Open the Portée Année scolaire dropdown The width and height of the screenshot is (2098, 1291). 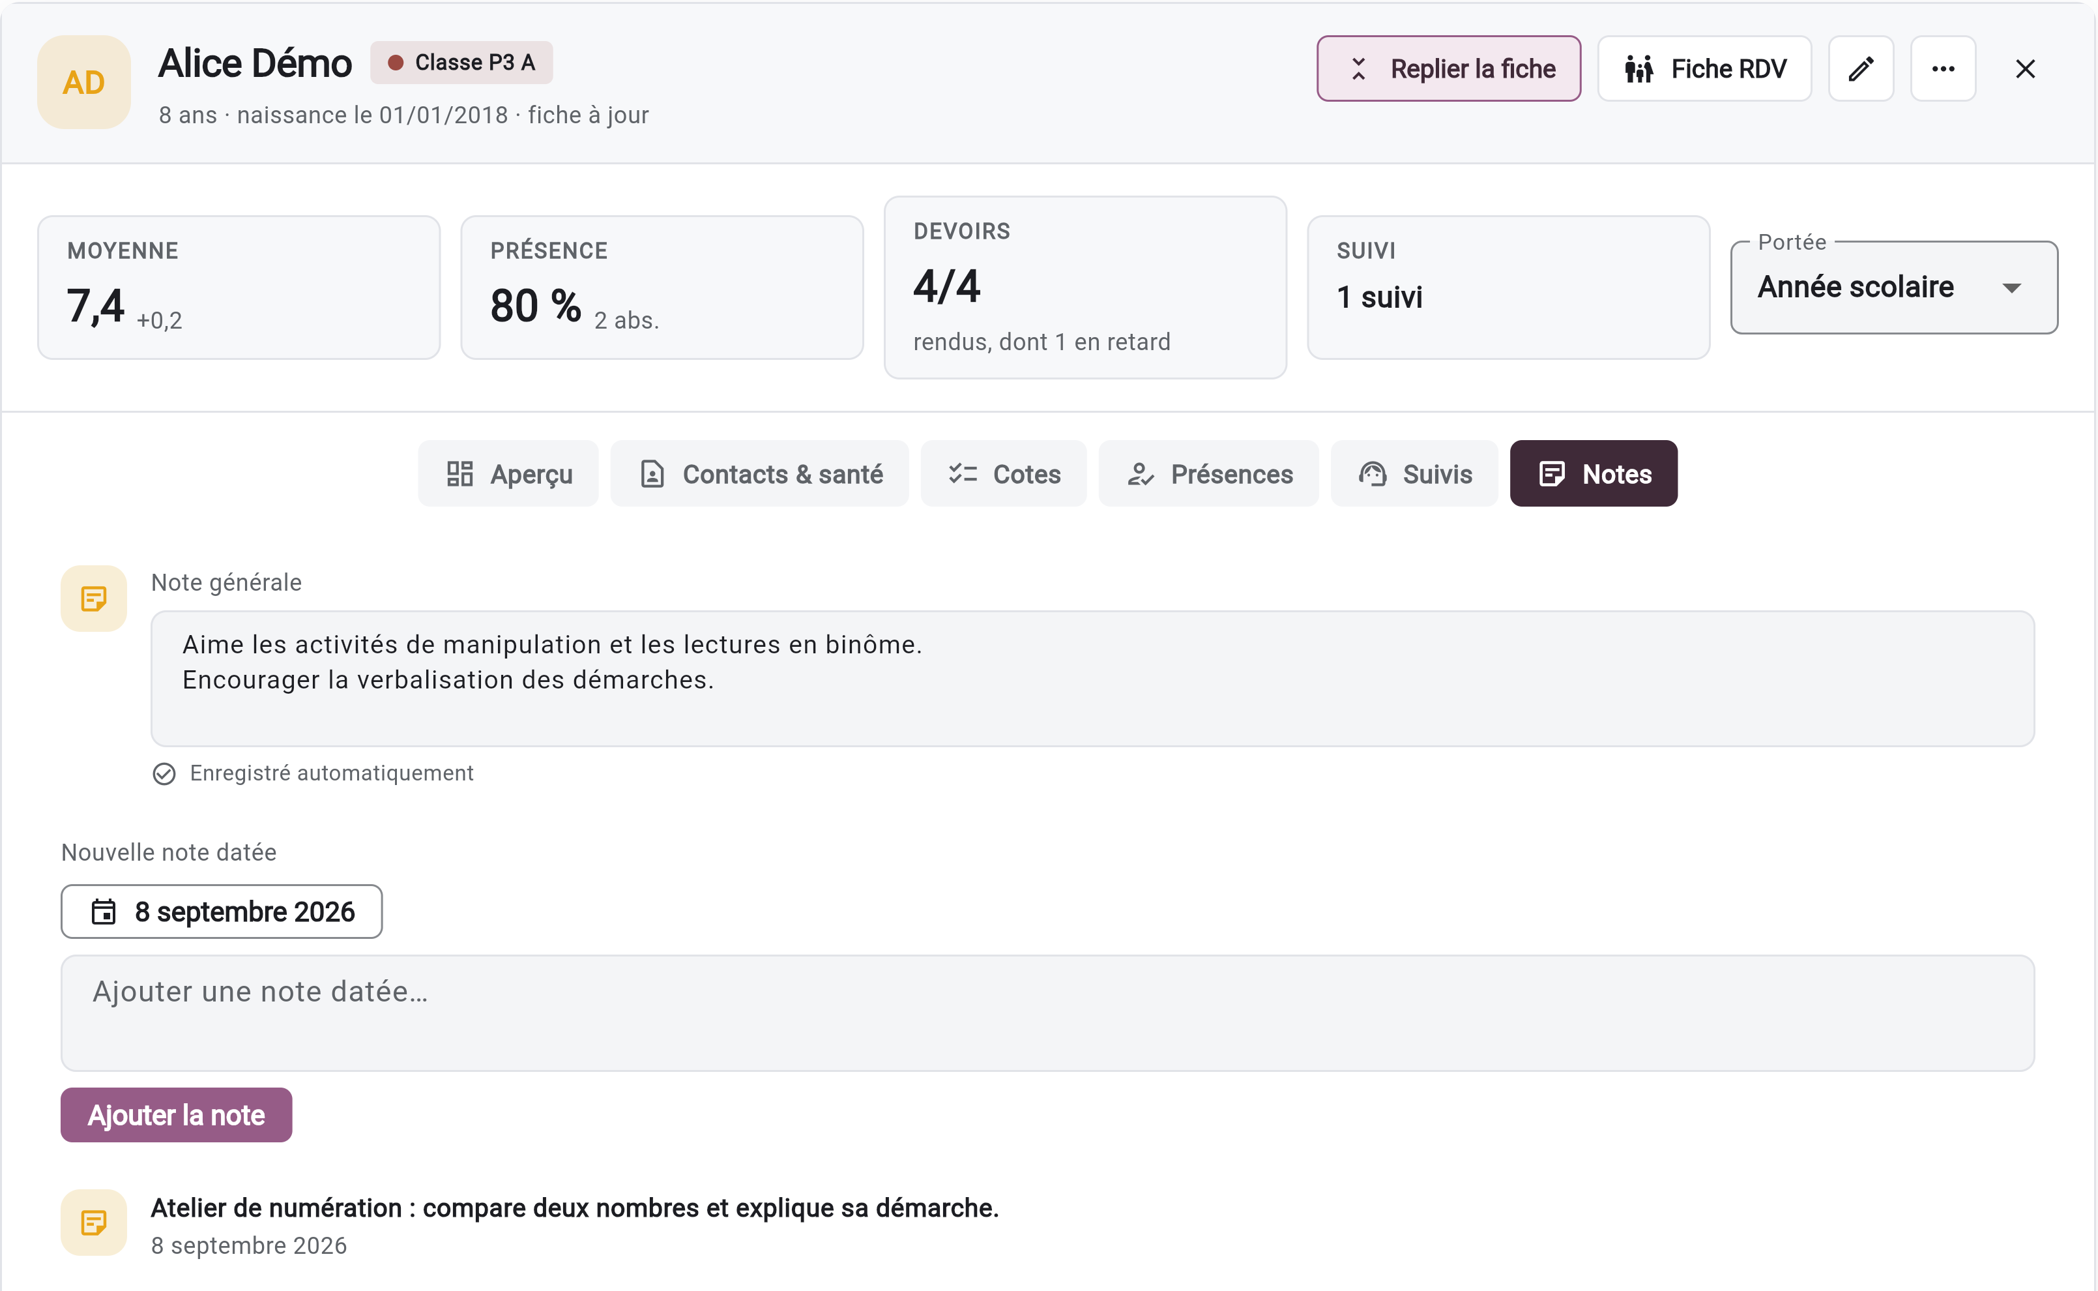point(1893,288)
